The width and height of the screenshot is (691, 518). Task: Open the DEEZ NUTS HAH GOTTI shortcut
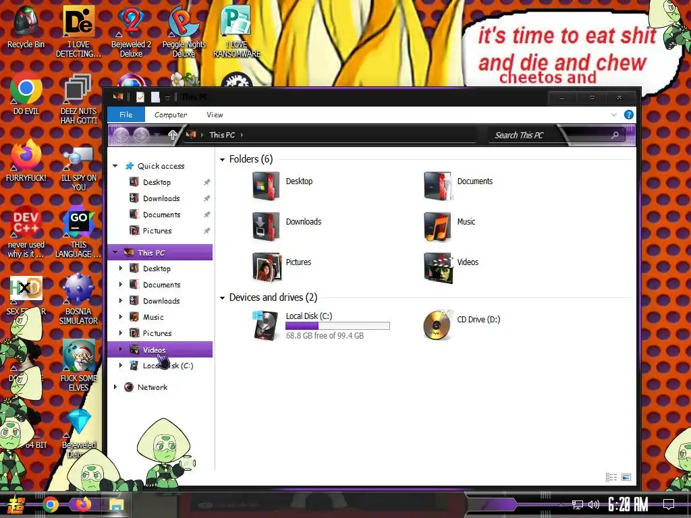78,99
